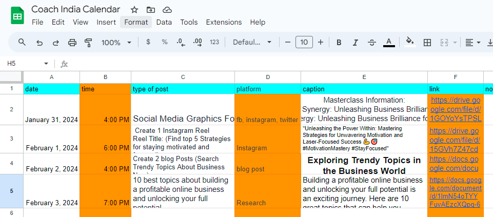Format selection as currency
493x217 pixels.
(148, 43)
